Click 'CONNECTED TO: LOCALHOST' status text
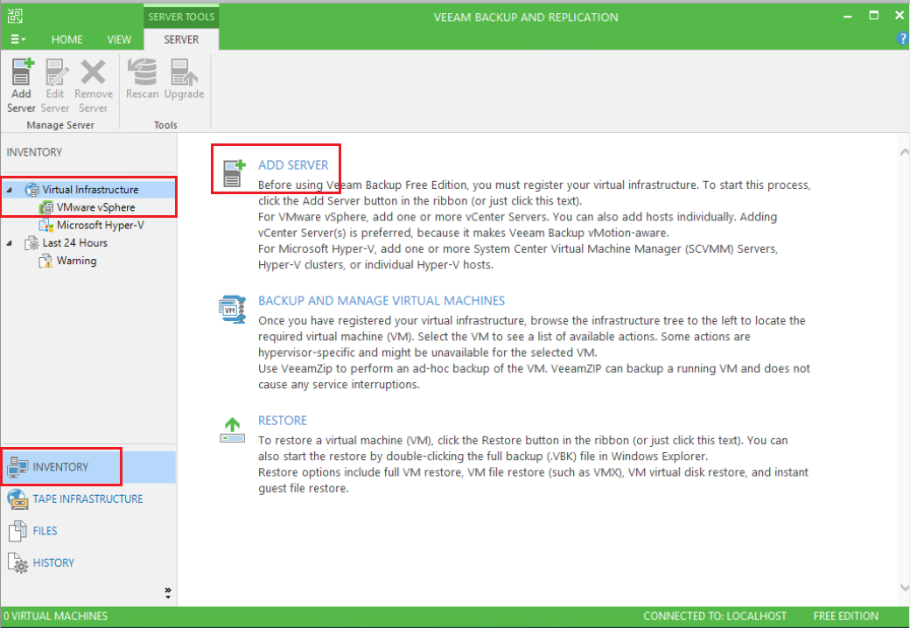This screenshot has height=628, width=910. pyautogui.click(x=714, y=616)
